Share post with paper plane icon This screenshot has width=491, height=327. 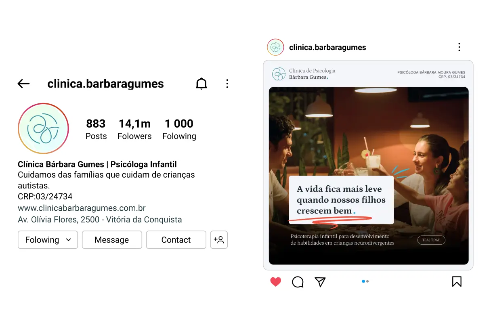coord(320,281)
